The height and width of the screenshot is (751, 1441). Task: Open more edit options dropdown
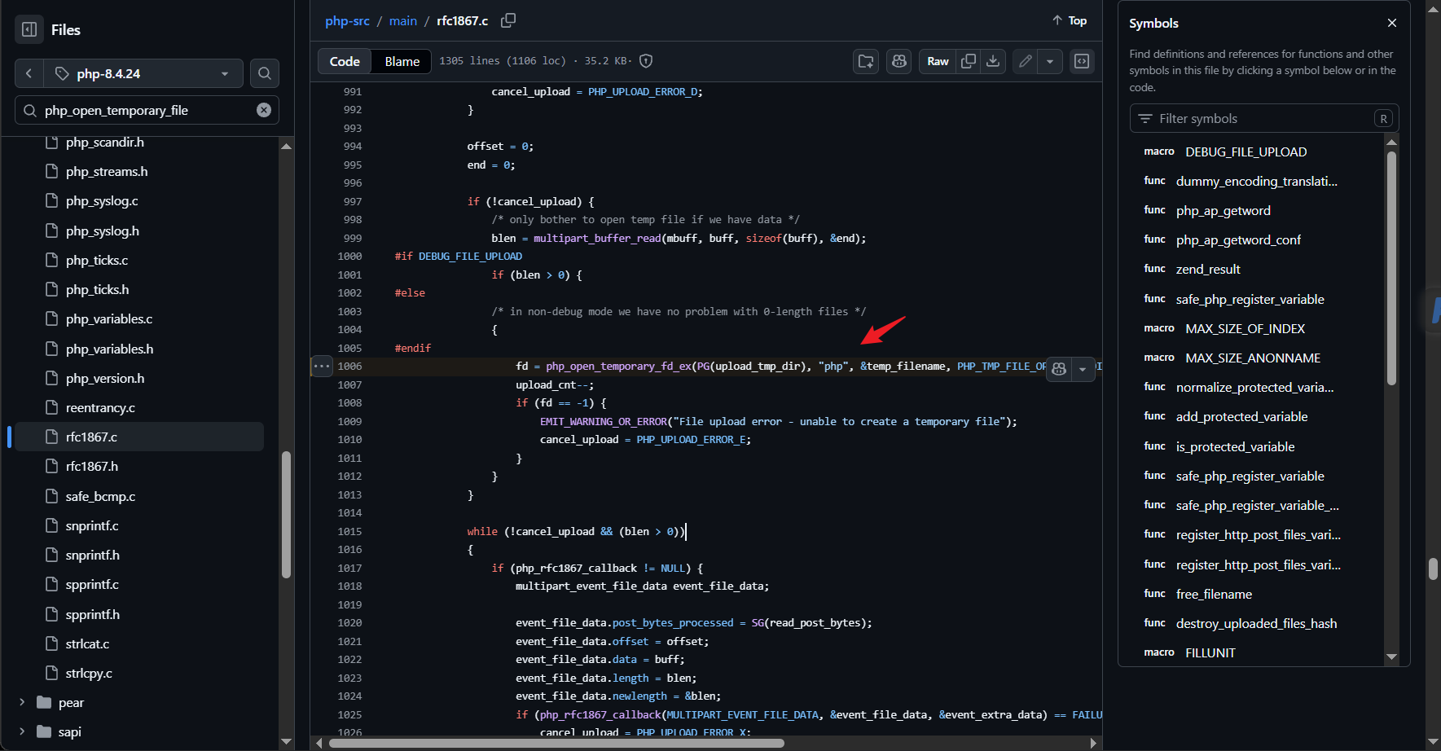(x=1050, y=61)
